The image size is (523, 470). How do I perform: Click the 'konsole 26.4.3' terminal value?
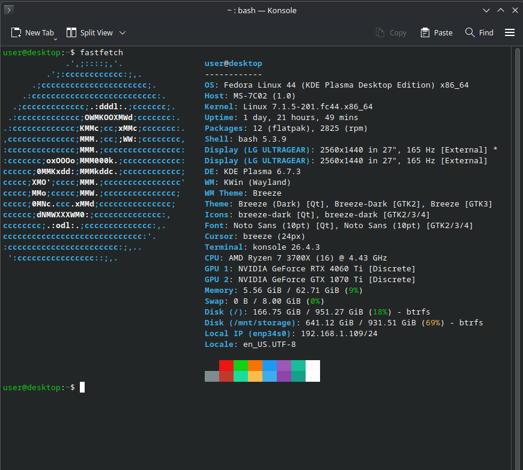[286, 247]
